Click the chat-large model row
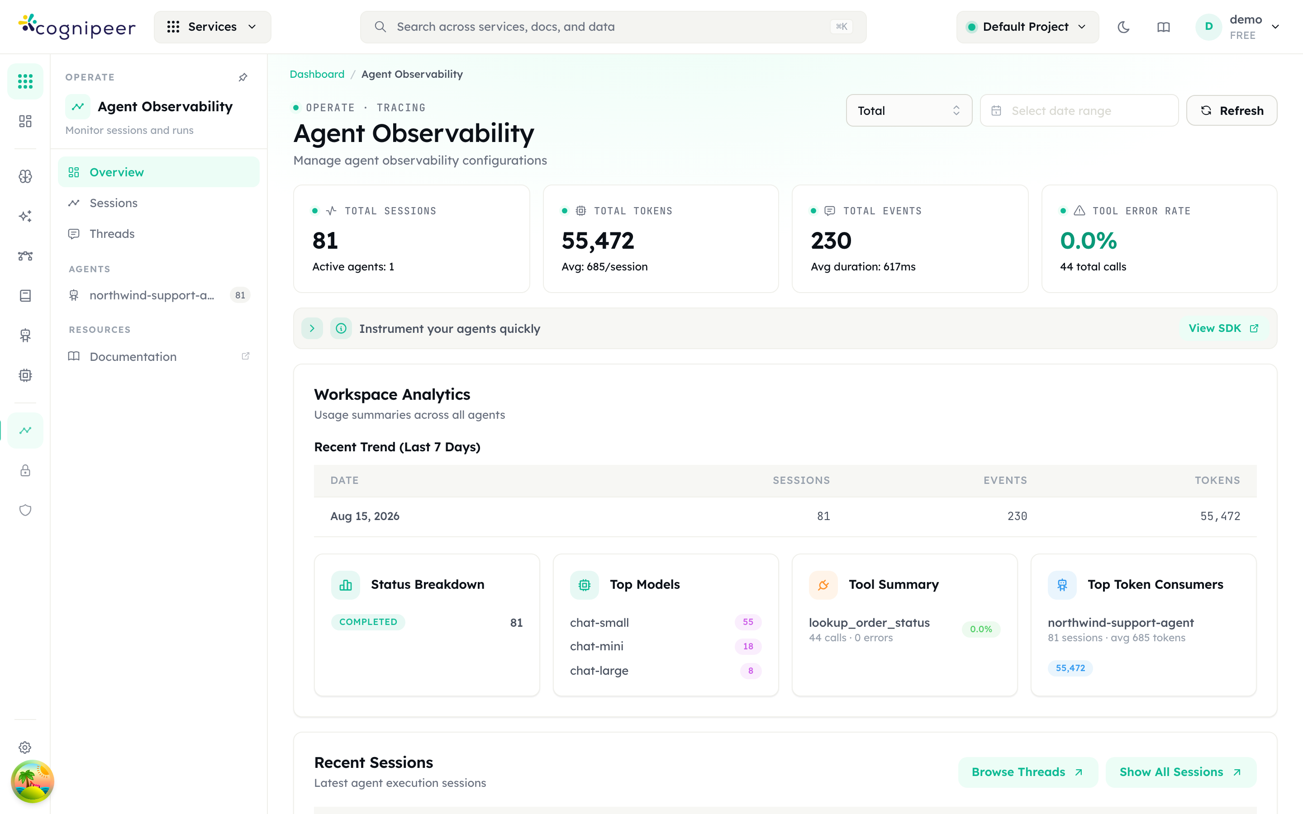This screenshot has height=814, width=1303. tap(666, 671)
